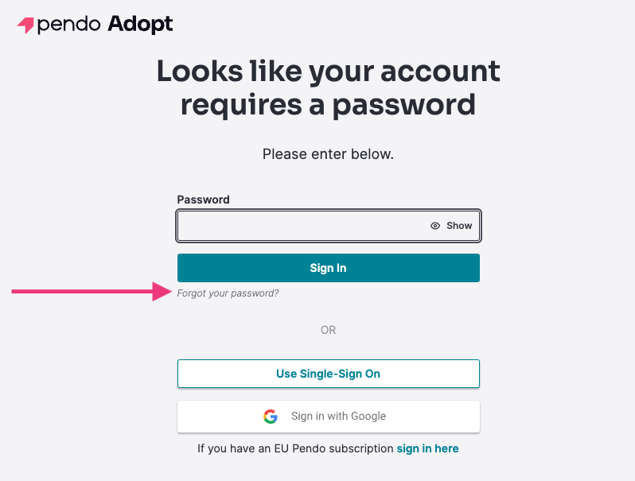Click 'Sign in with Google' label text
Screen dimensions: 635x481
click(x=338, y=417)
